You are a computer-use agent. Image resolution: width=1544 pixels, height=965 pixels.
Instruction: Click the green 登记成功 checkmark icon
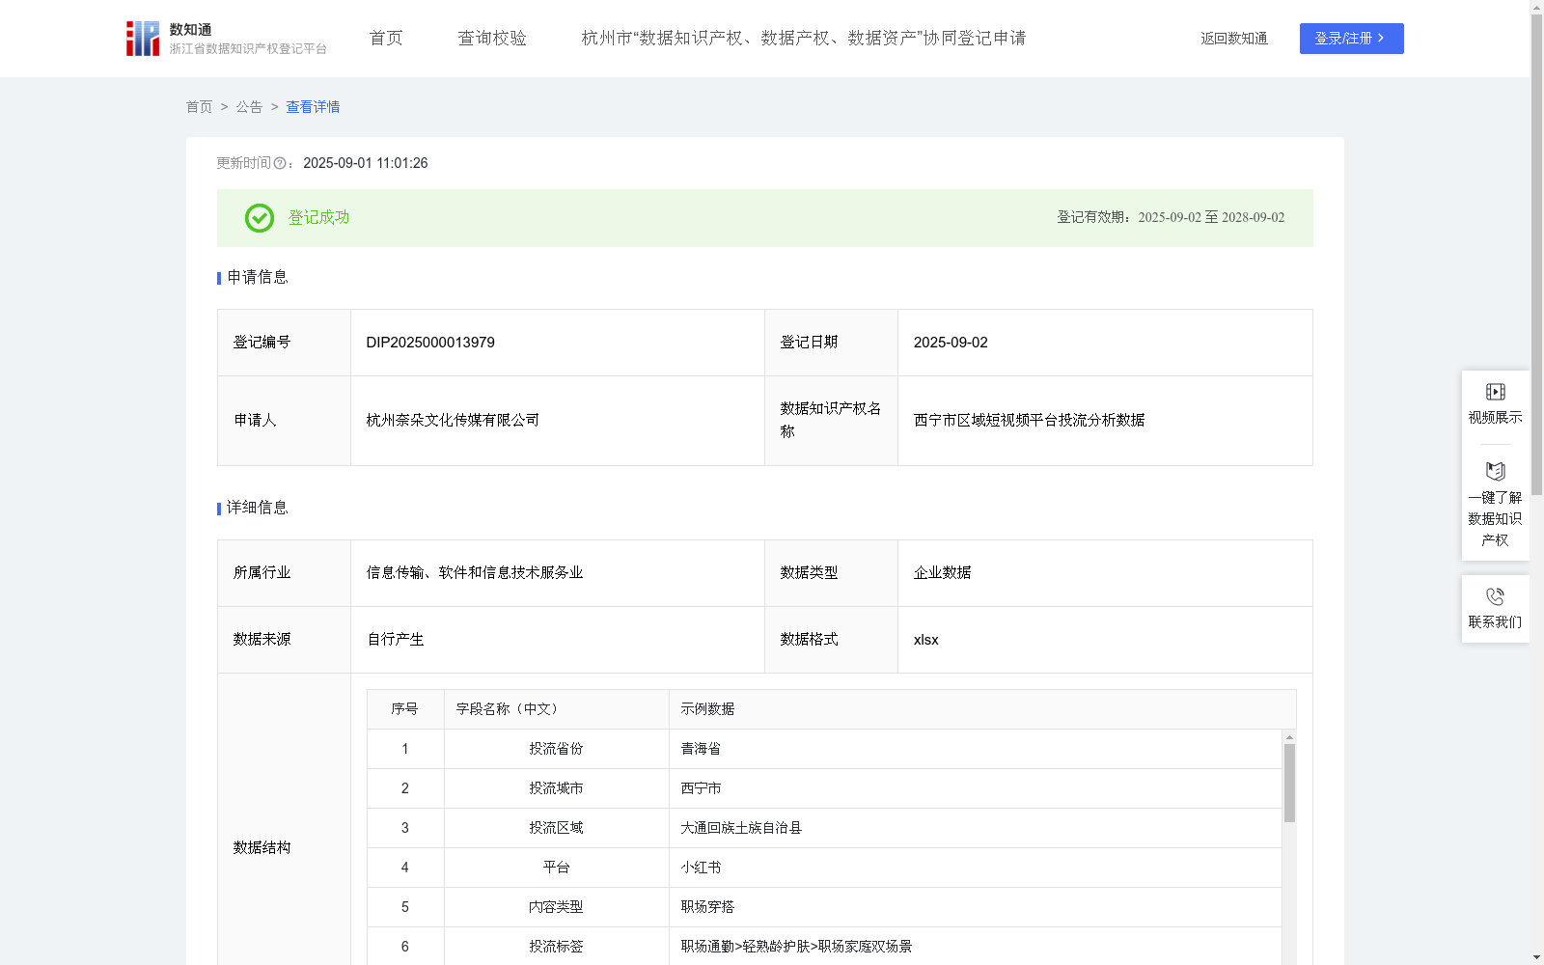[260, 218]
